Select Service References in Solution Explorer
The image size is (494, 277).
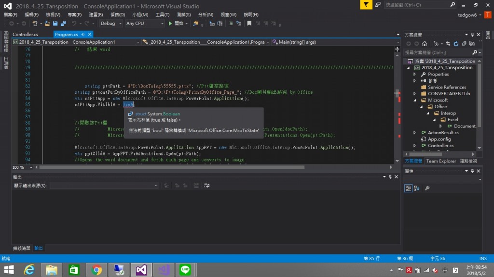coord(447,88)
